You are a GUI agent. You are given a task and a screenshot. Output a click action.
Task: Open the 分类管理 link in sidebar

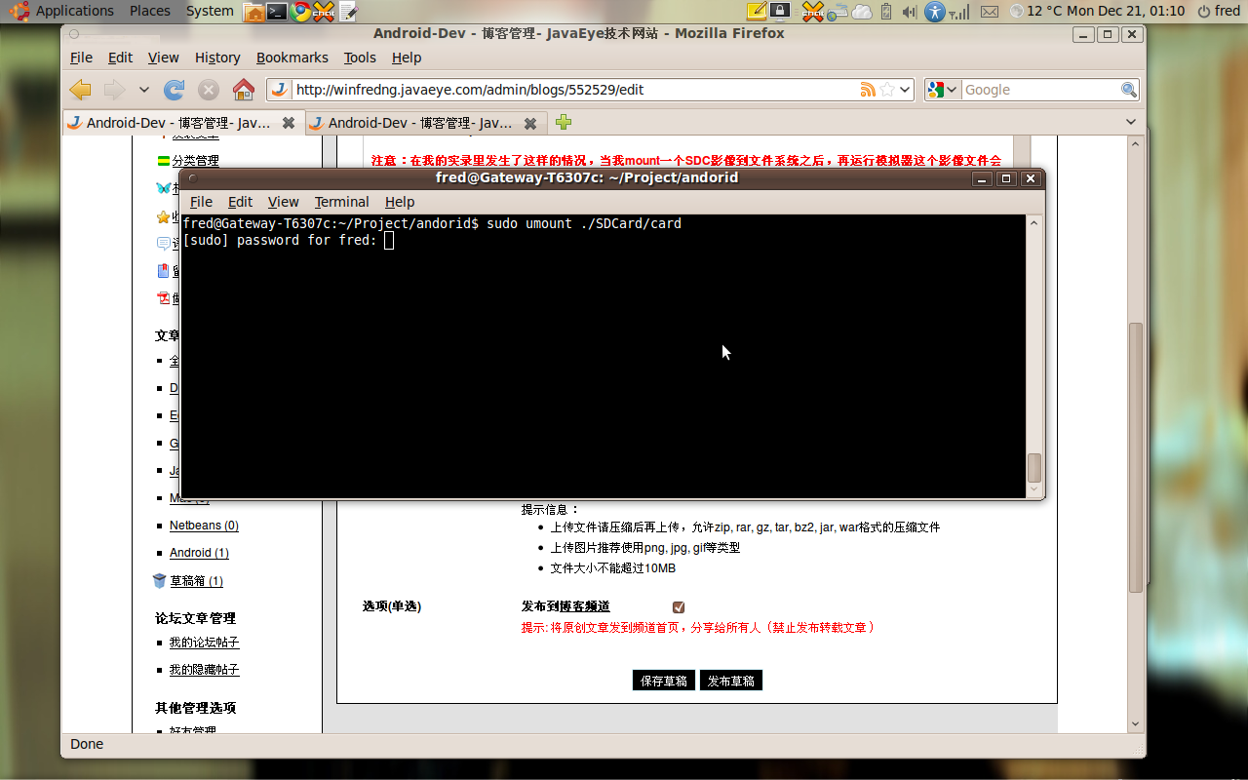(195, 161)
